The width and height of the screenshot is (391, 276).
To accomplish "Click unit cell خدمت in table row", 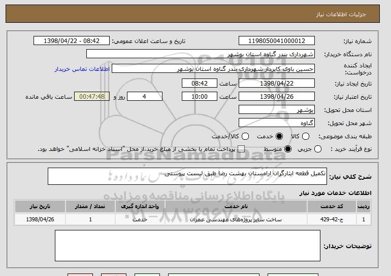I will tap(140, 220).
